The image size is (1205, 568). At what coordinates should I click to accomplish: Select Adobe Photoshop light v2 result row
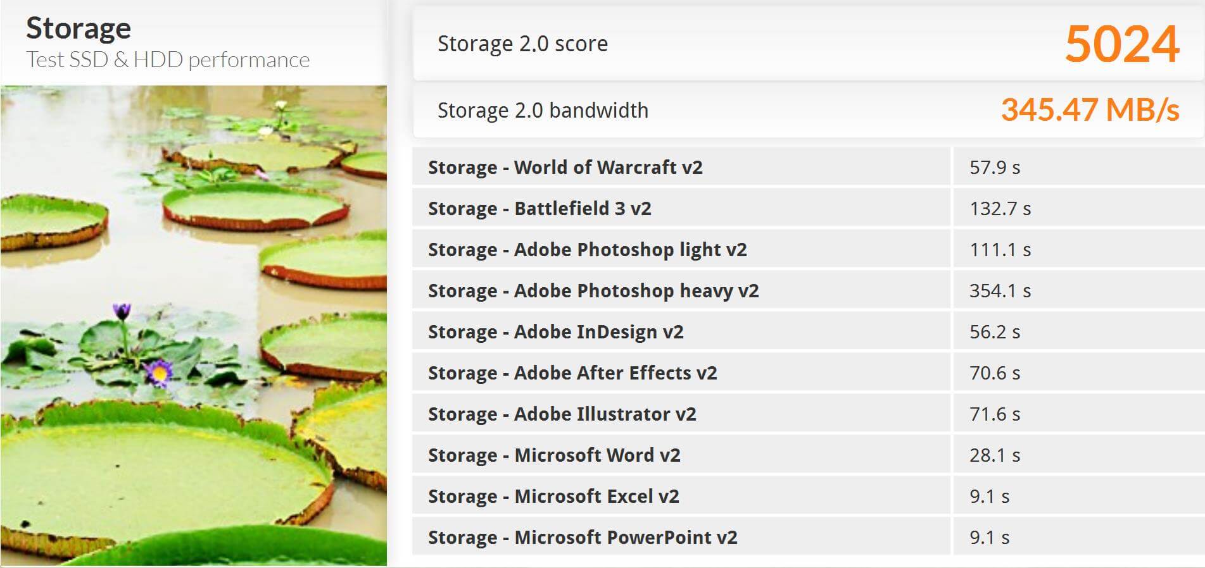click(587, 249)
